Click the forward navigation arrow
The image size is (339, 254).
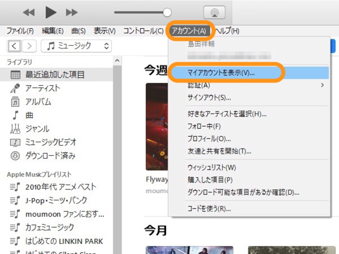click(29, 46)
